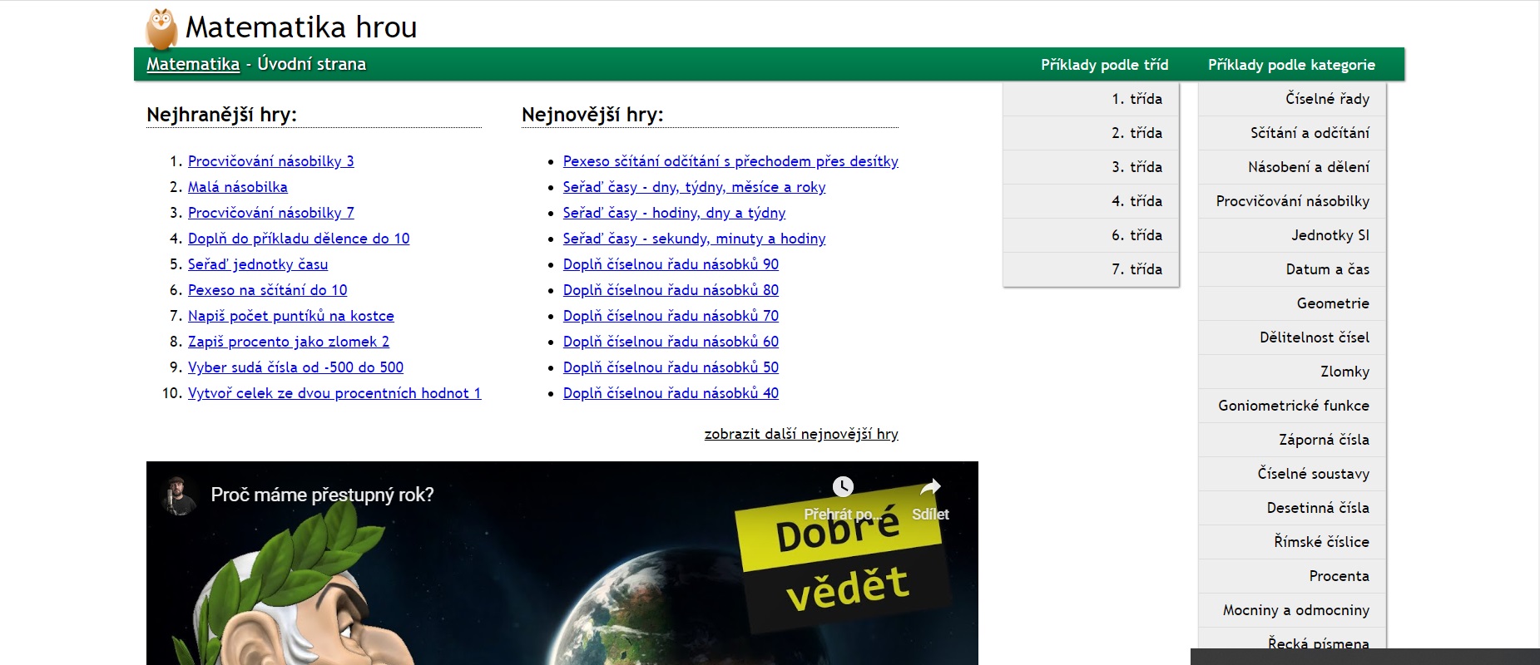Open Geometrie category
Image resolution: width=1540 pixels, height=665 pixels.
click(1292, 303)
